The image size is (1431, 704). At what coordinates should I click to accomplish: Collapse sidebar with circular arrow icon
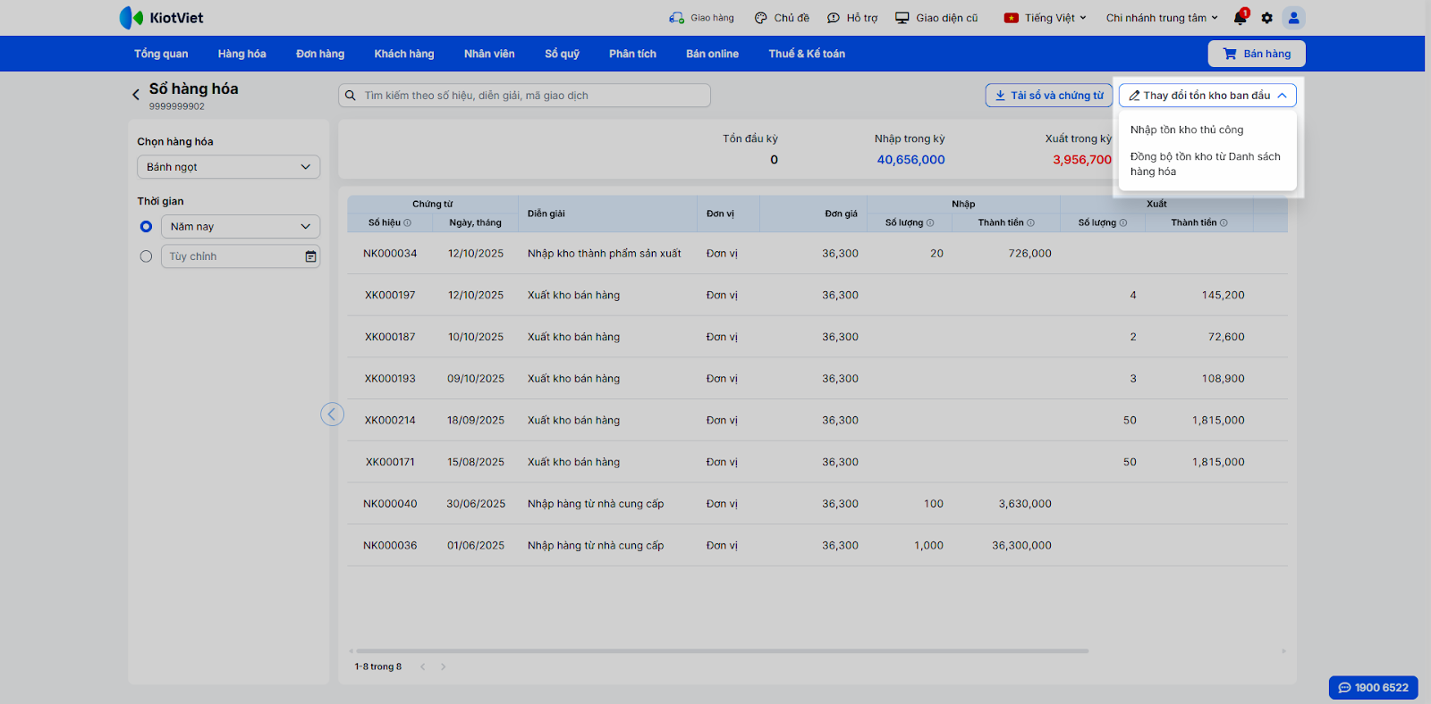[332, 415]
